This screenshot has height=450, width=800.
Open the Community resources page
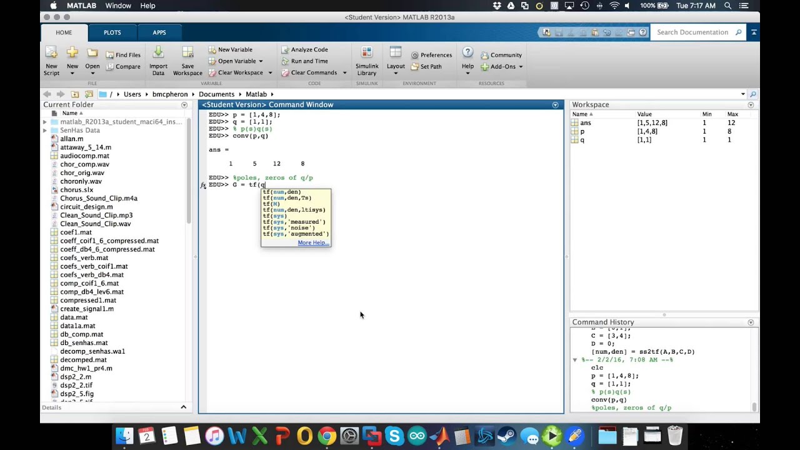click(x=501, y=55)
